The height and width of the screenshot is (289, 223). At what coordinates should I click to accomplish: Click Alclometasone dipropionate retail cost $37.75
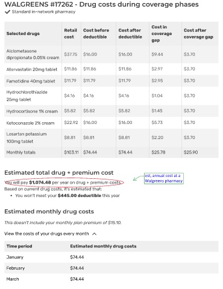pyautogui.click(x=71, y=54)
